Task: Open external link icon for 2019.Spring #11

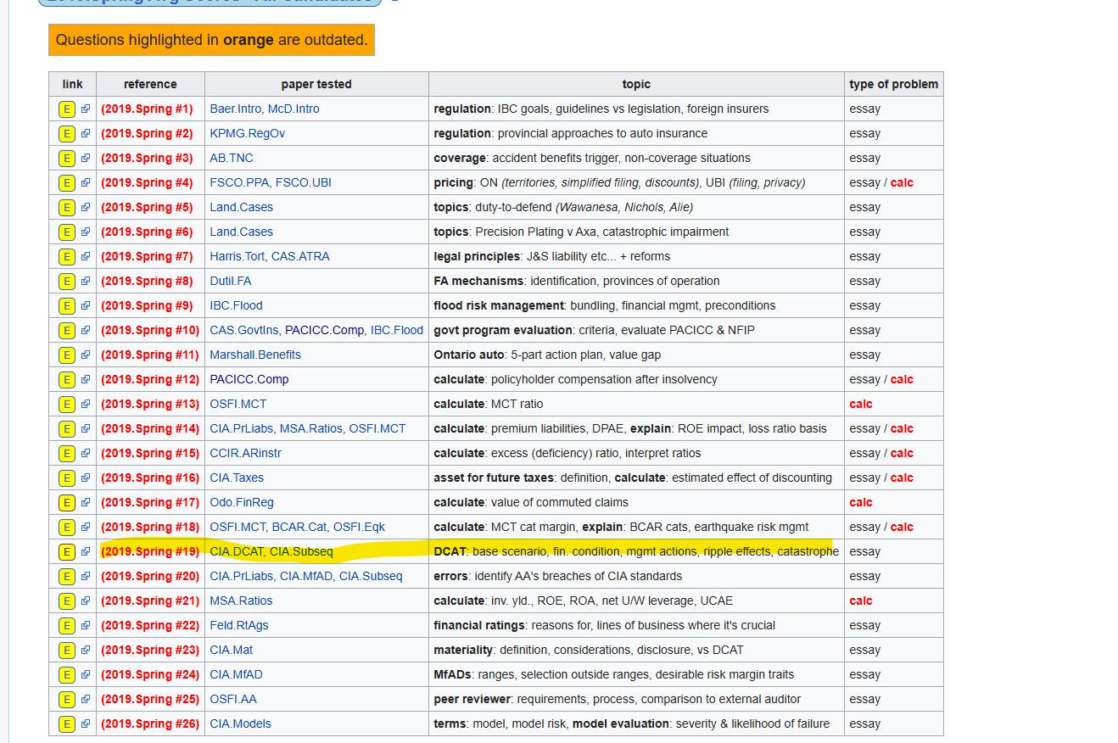Action: tap(86, 355)
